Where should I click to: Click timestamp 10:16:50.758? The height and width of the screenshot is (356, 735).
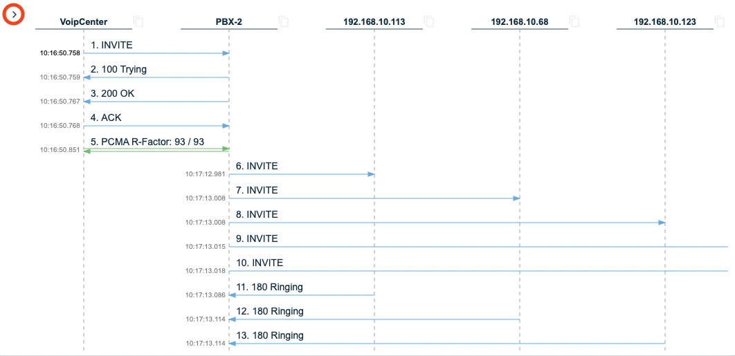pos(60,53)
